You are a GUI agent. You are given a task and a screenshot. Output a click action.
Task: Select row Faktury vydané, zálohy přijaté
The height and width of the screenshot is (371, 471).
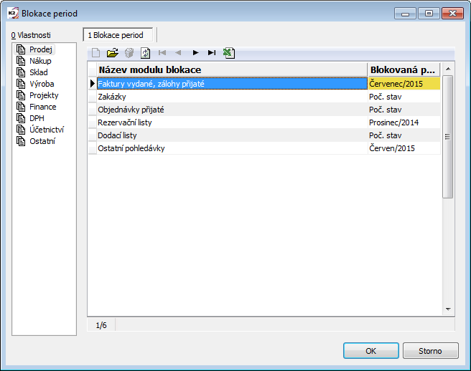pyautogui.click(x=232, y=84)
